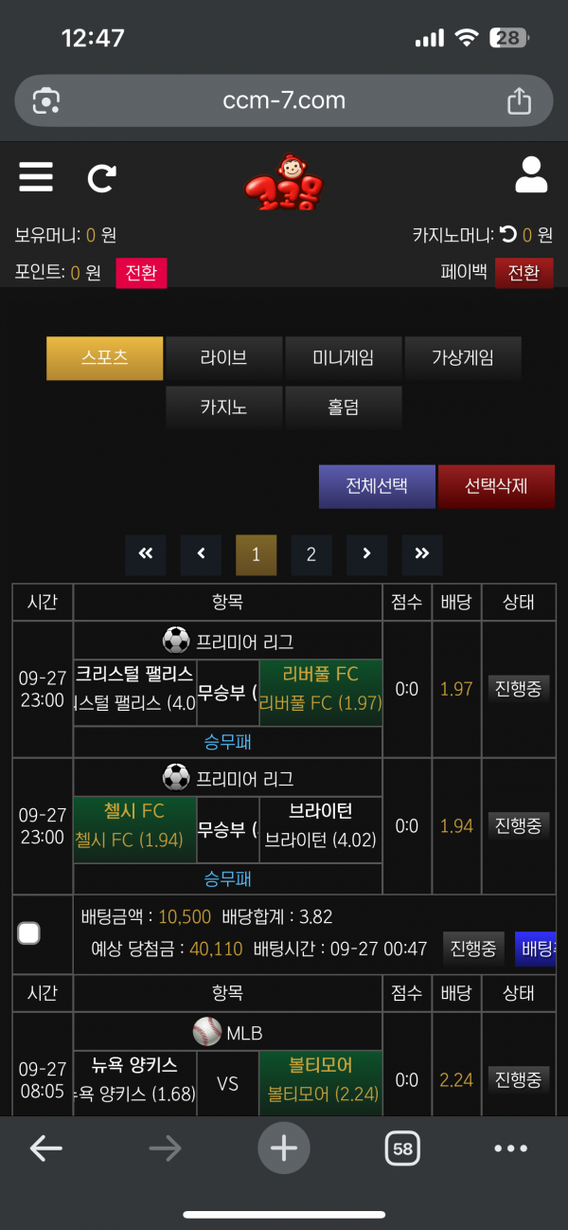The image size is (568, 1230).
Task: Open new browser tab with plus button
Action: pyautogui.click(x=284, y=1149)
